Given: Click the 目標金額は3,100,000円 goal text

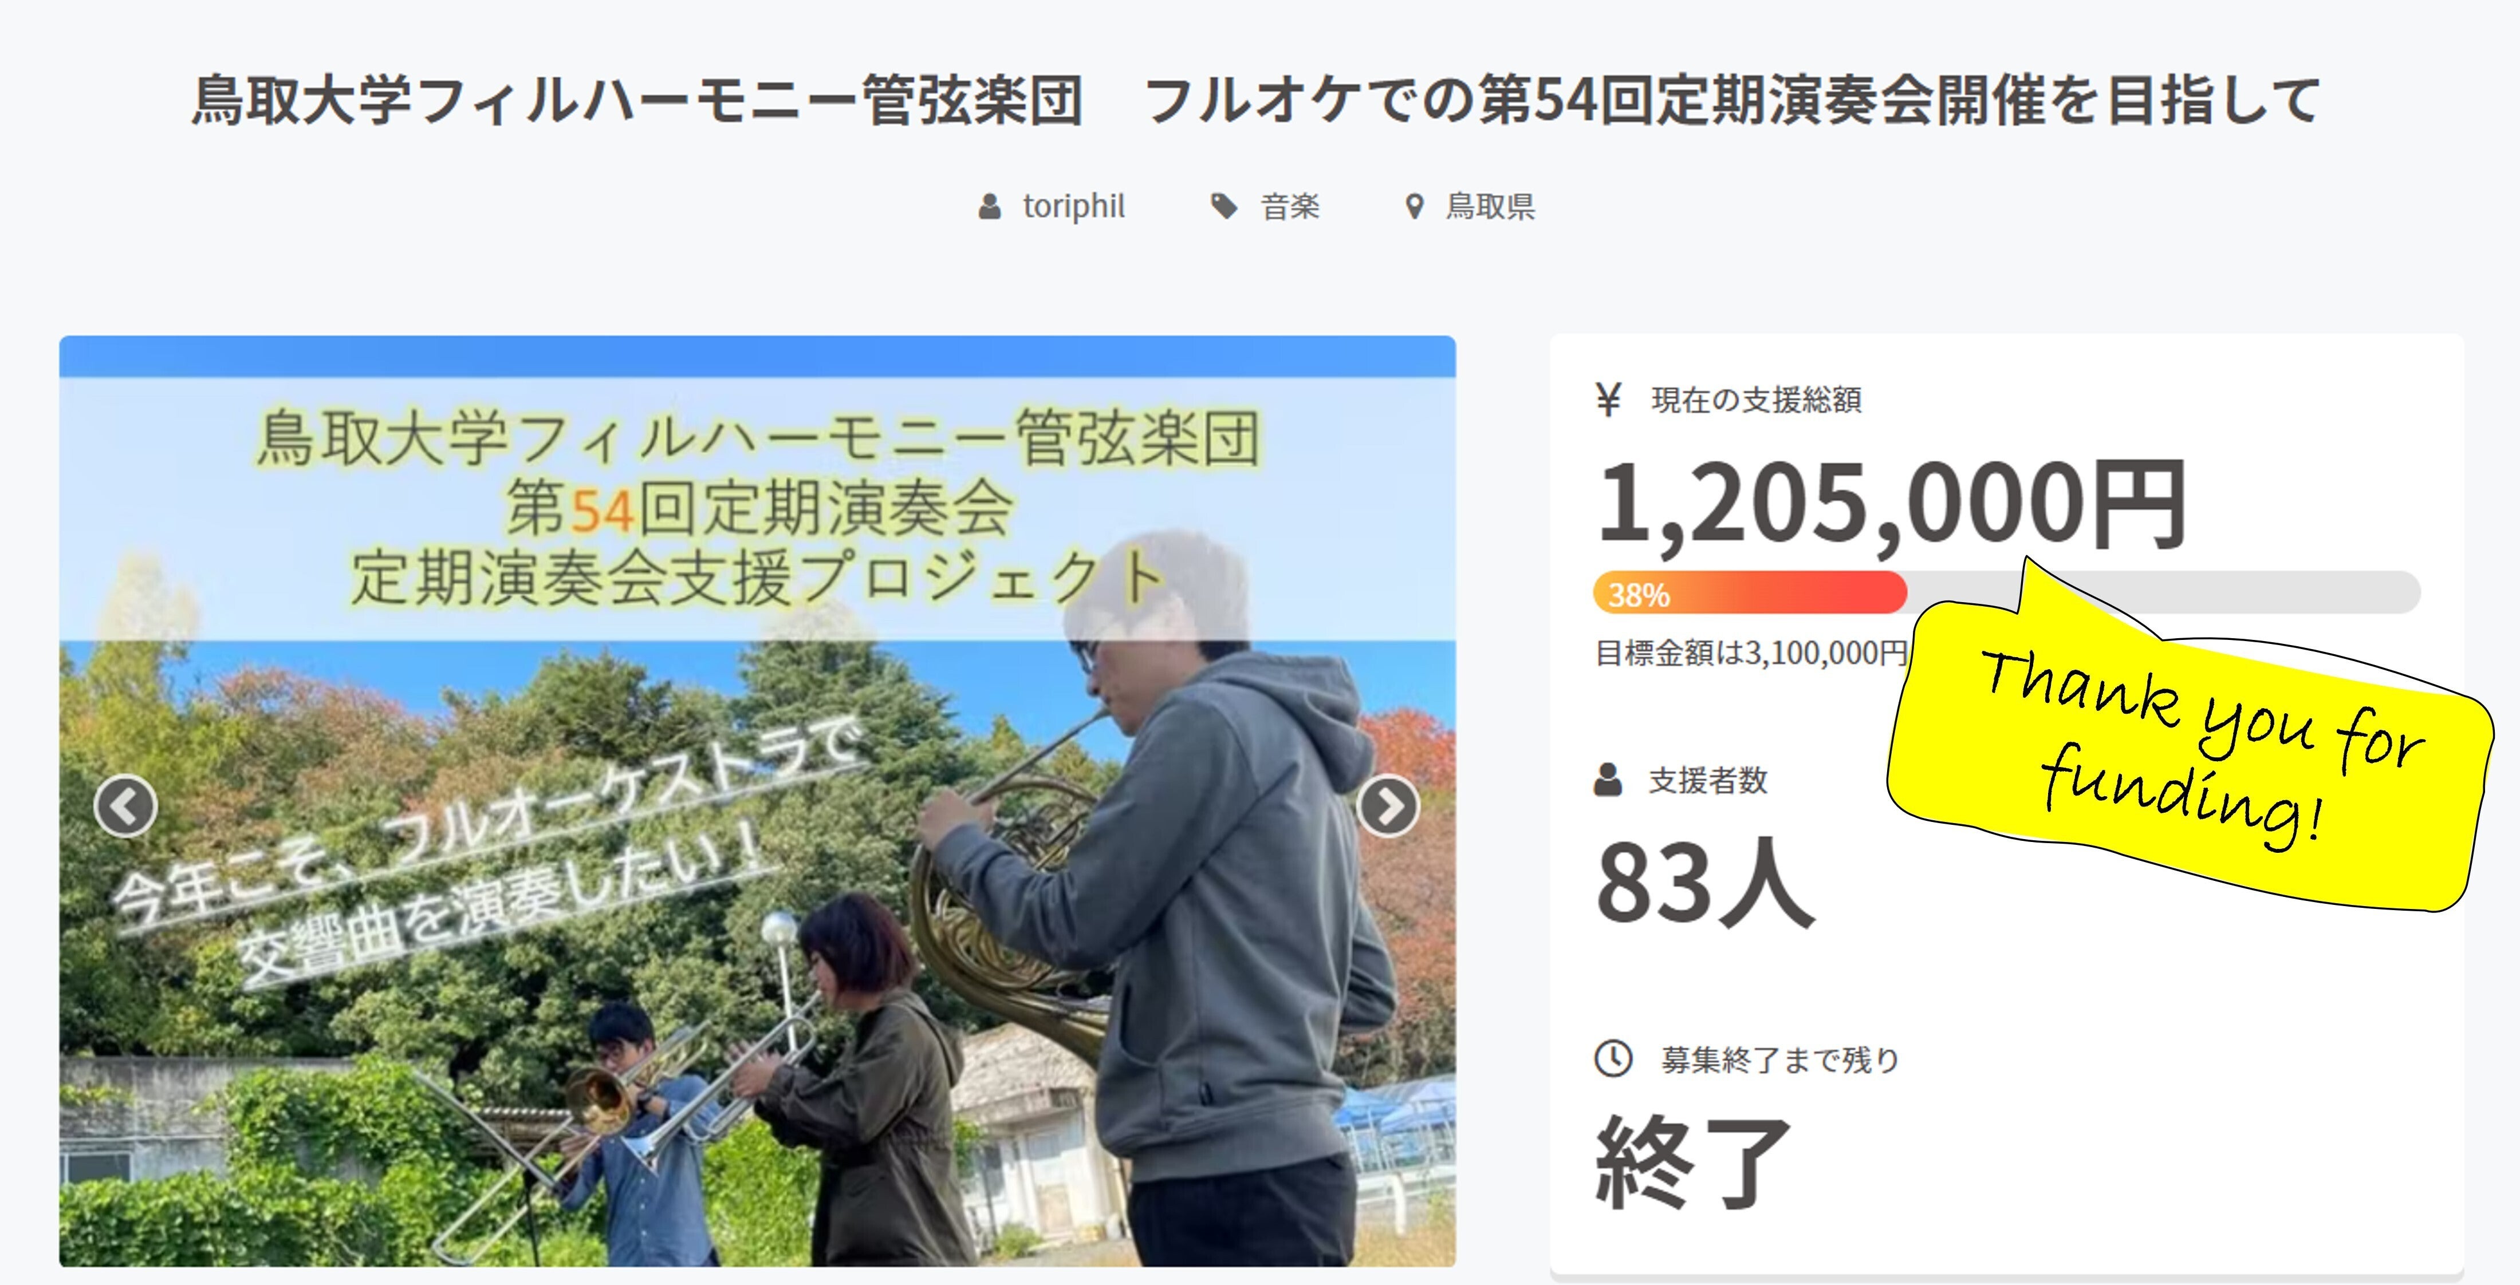Looking at the screenshot, I should coord(1751,653).
